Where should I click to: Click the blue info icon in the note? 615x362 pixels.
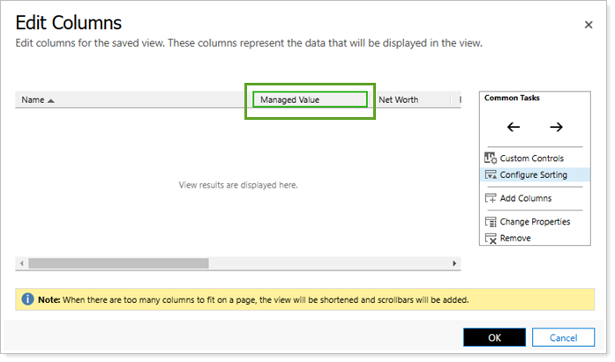click(x=26, y=299)
